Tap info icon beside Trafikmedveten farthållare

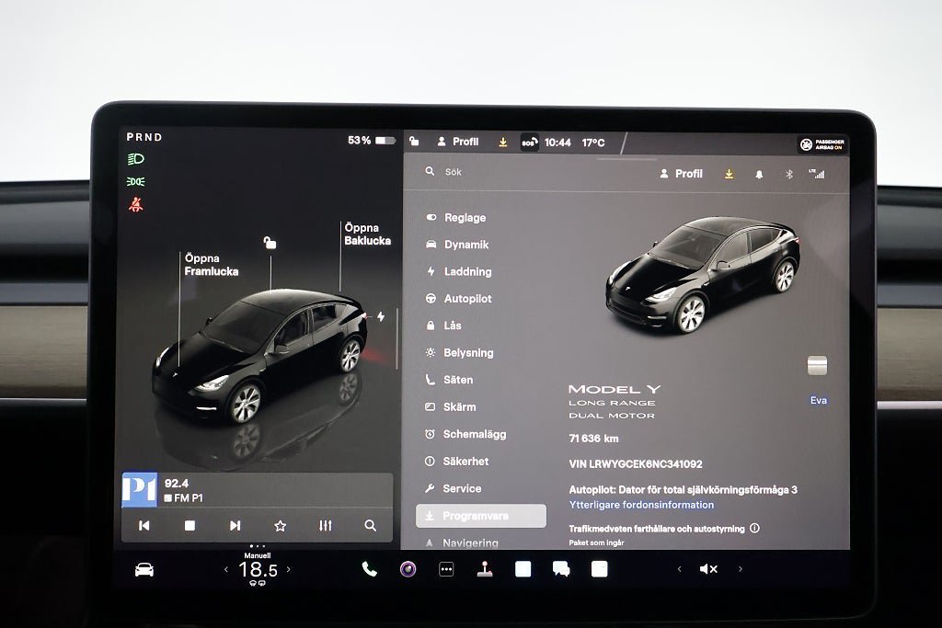[754, 529]
